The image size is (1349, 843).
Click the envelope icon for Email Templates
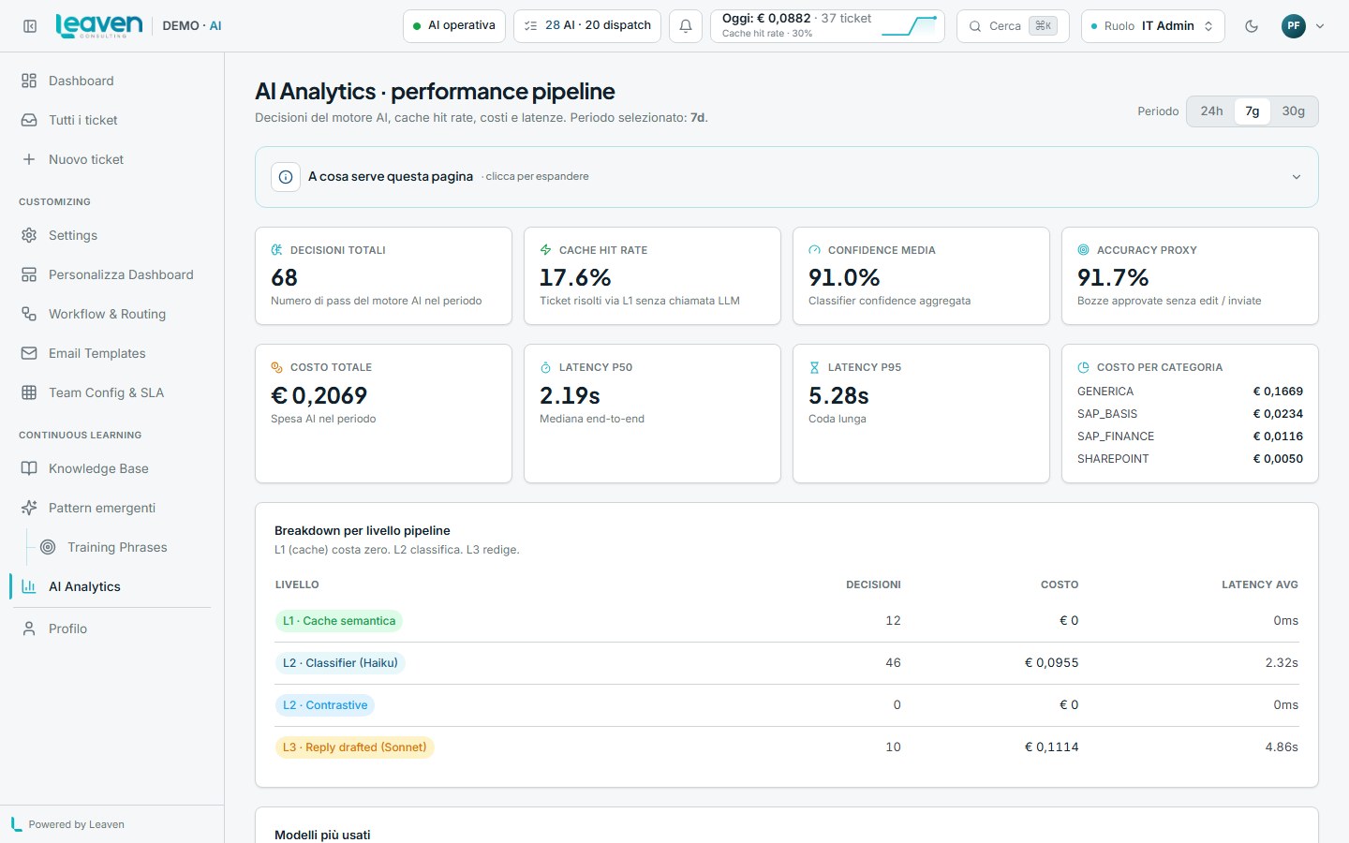29,353
